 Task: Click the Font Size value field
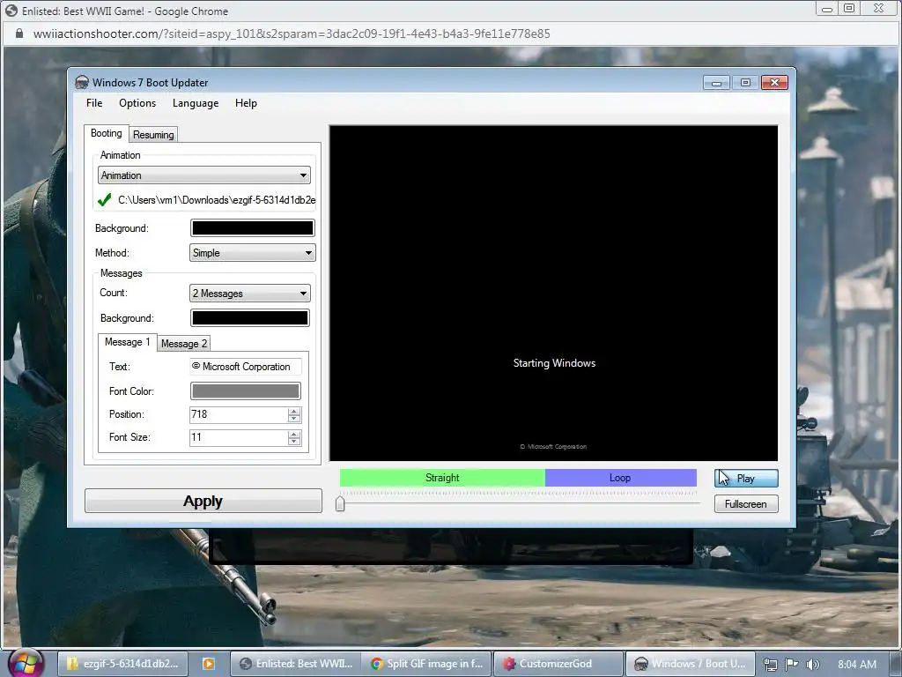pyautogui.click(x=238, y=437)
